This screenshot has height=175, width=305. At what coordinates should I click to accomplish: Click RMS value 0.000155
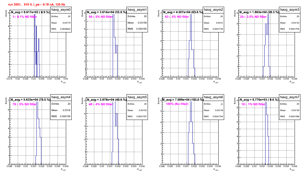coord(141,29)
